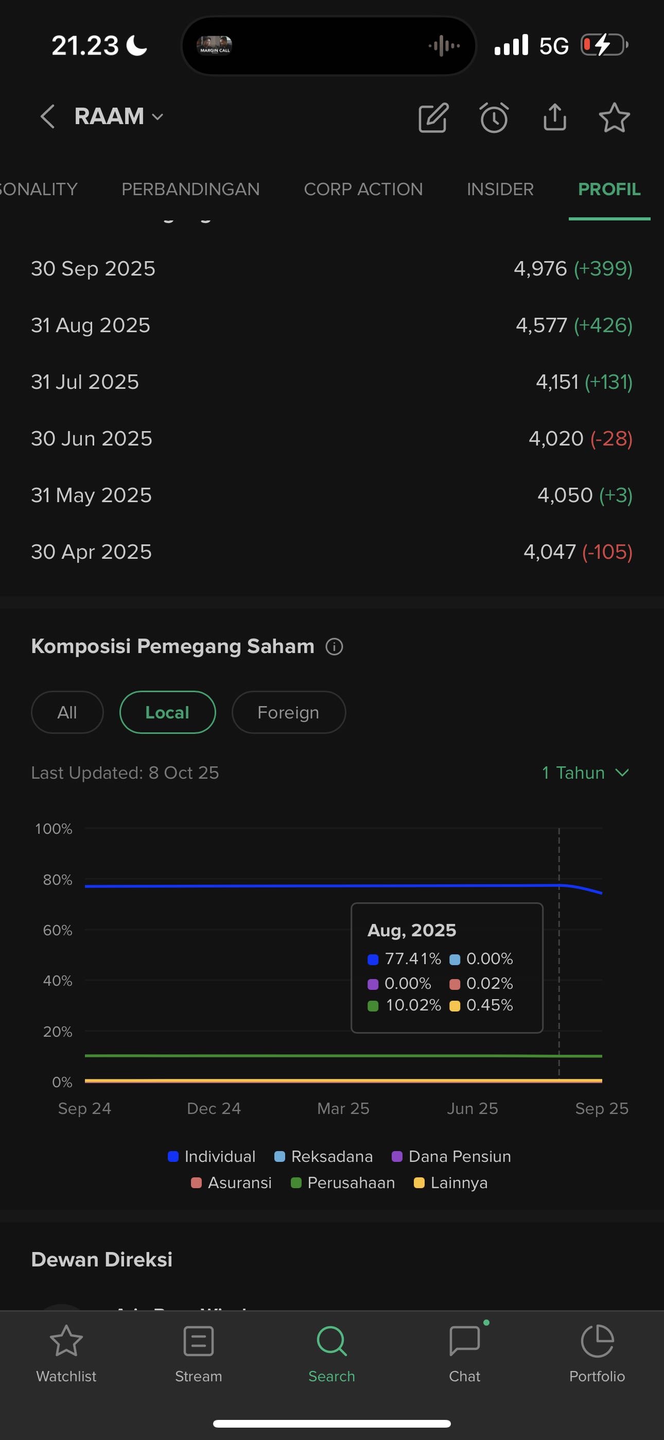Open Stream from bottom navigation

pos(198,1353)
